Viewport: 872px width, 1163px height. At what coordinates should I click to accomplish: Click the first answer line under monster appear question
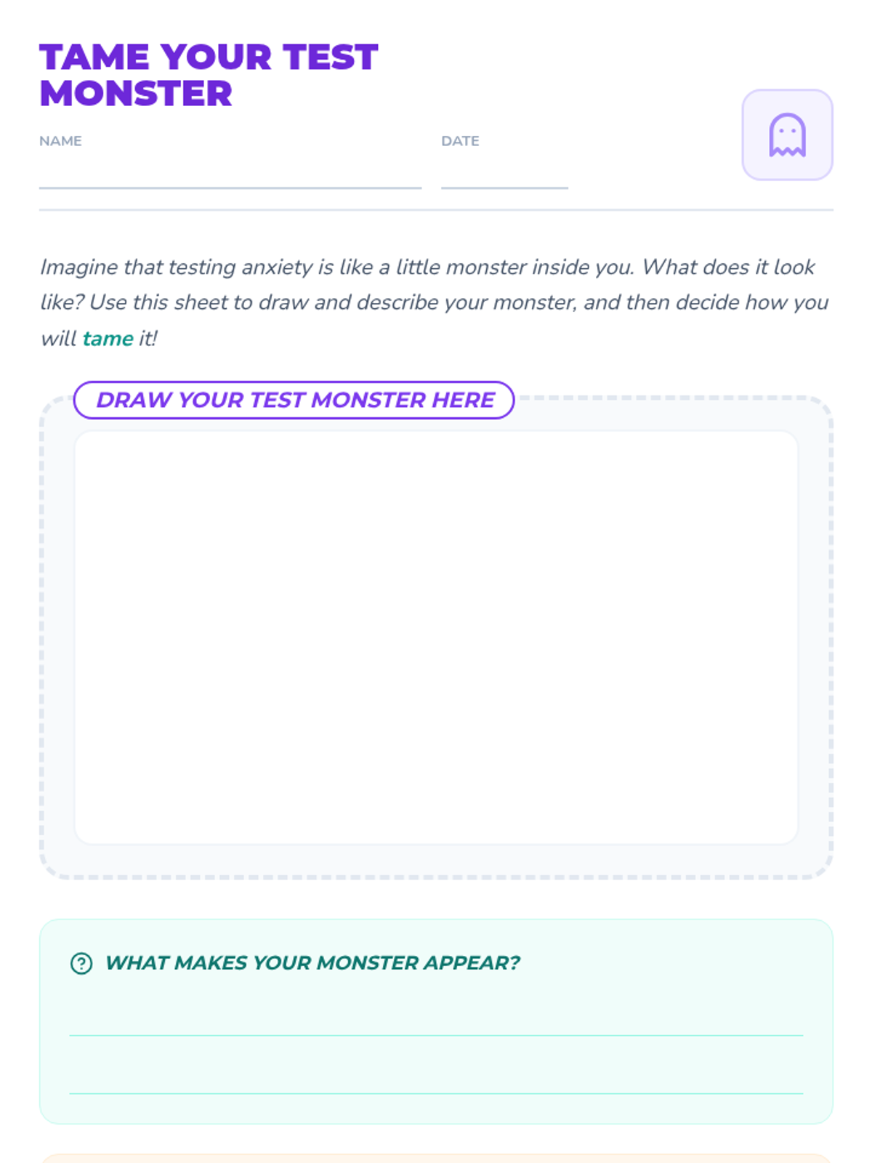click(x=436, y=1034)
